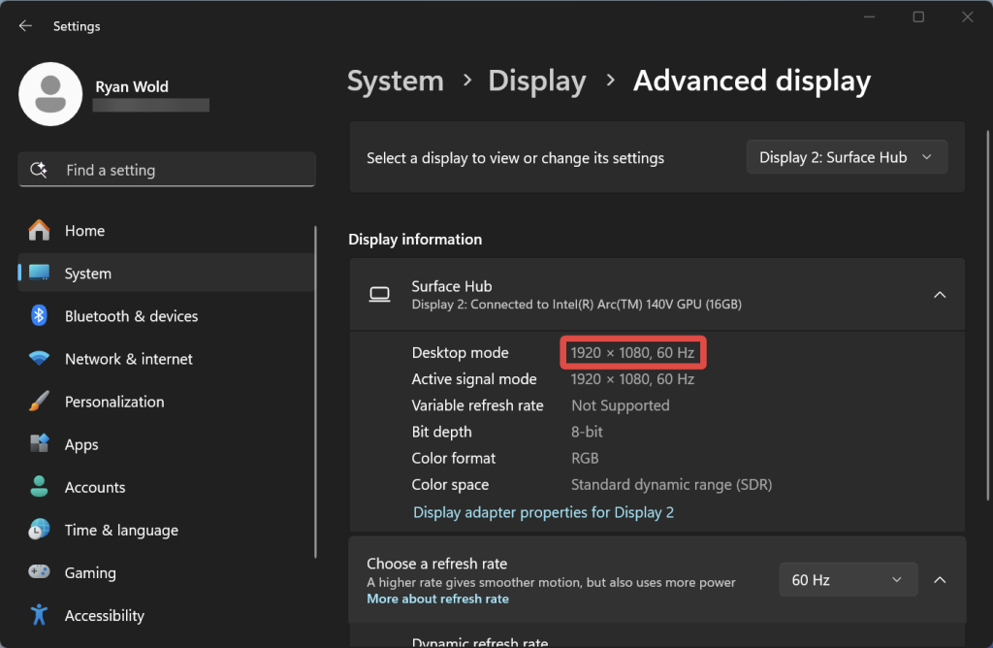Viewport: 993px width, 648px height.
Task: Click the Time & language globe icon
Action: 39,529
